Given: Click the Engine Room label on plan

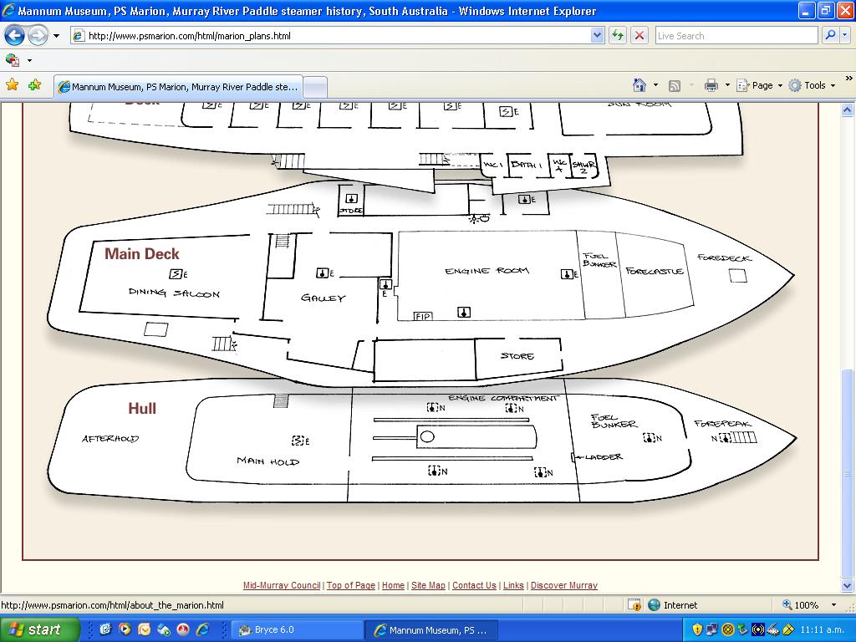Looking at the screenshot, I should tap(487, 271).
